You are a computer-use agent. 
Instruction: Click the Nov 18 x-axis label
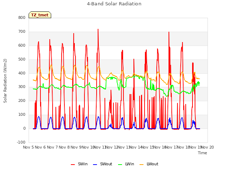pos(184,147)
